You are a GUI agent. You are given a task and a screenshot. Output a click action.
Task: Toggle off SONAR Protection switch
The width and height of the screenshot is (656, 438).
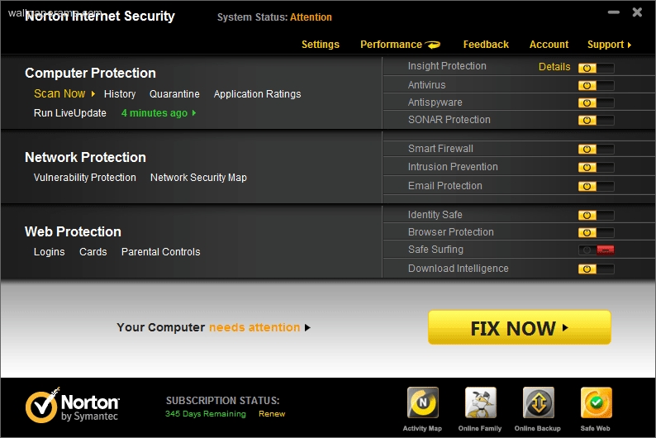(597, 121)
